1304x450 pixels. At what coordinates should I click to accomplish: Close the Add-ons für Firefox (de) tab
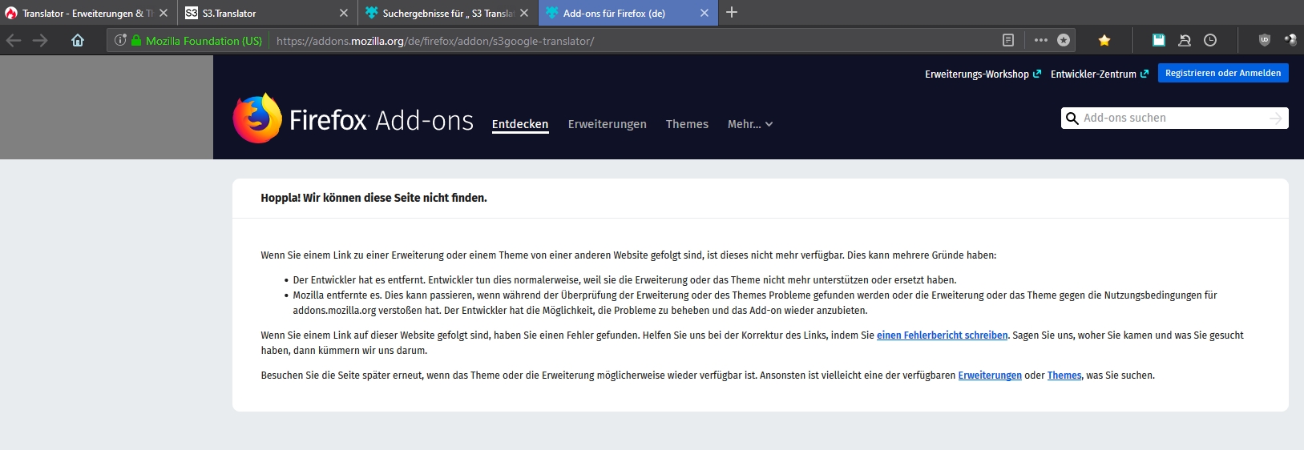click(704, 13)
